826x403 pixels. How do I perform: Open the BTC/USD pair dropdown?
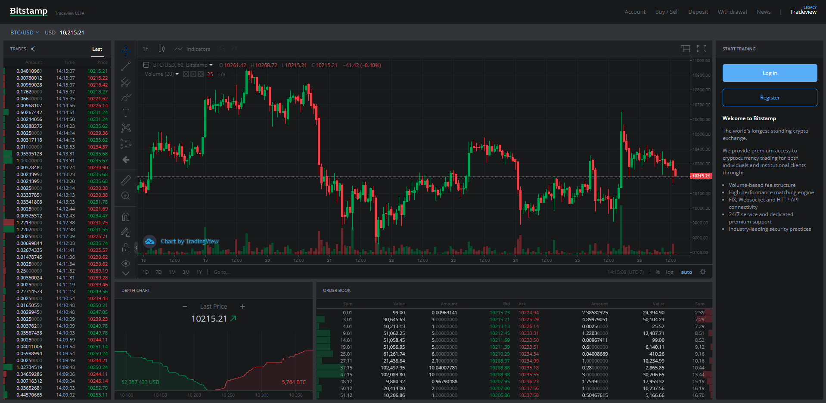click(25, 32)
